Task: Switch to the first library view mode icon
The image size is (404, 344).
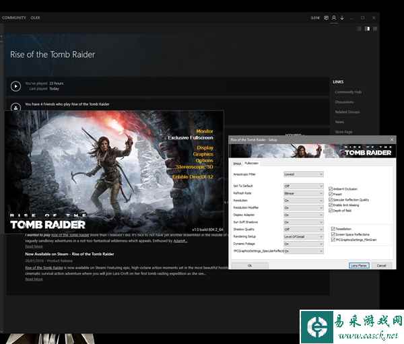Action: point(359,29)
